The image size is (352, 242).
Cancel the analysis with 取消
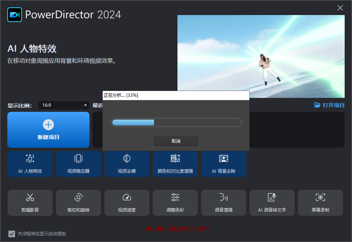(x=176, y=141)
